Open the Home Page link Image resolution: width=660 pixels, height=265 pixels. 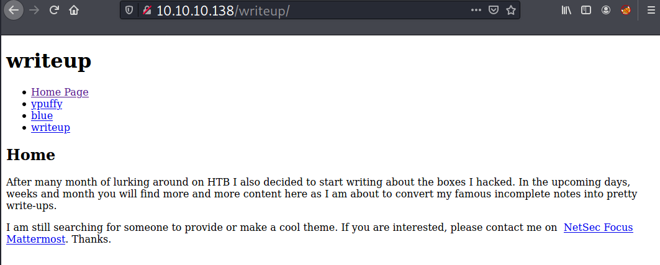[60, 92]
